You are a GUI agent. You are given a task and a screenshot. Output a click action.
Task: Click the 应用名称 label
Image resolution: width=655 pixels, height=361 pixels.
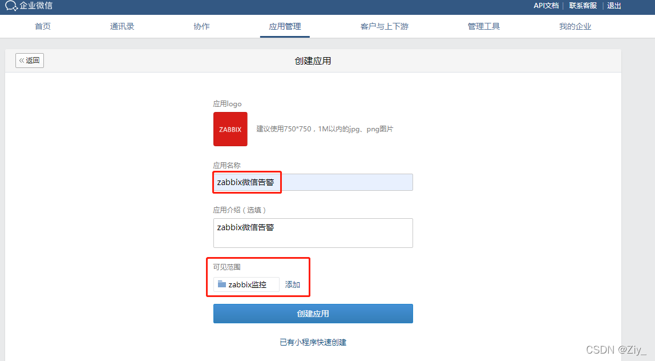pos(227,165)
